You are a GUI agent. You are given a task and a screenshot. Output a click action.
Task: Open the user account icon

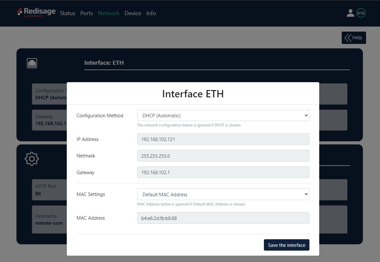350,13
